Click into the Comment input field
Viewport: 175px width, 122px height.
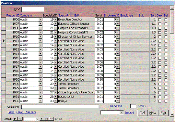pos(60,107)
